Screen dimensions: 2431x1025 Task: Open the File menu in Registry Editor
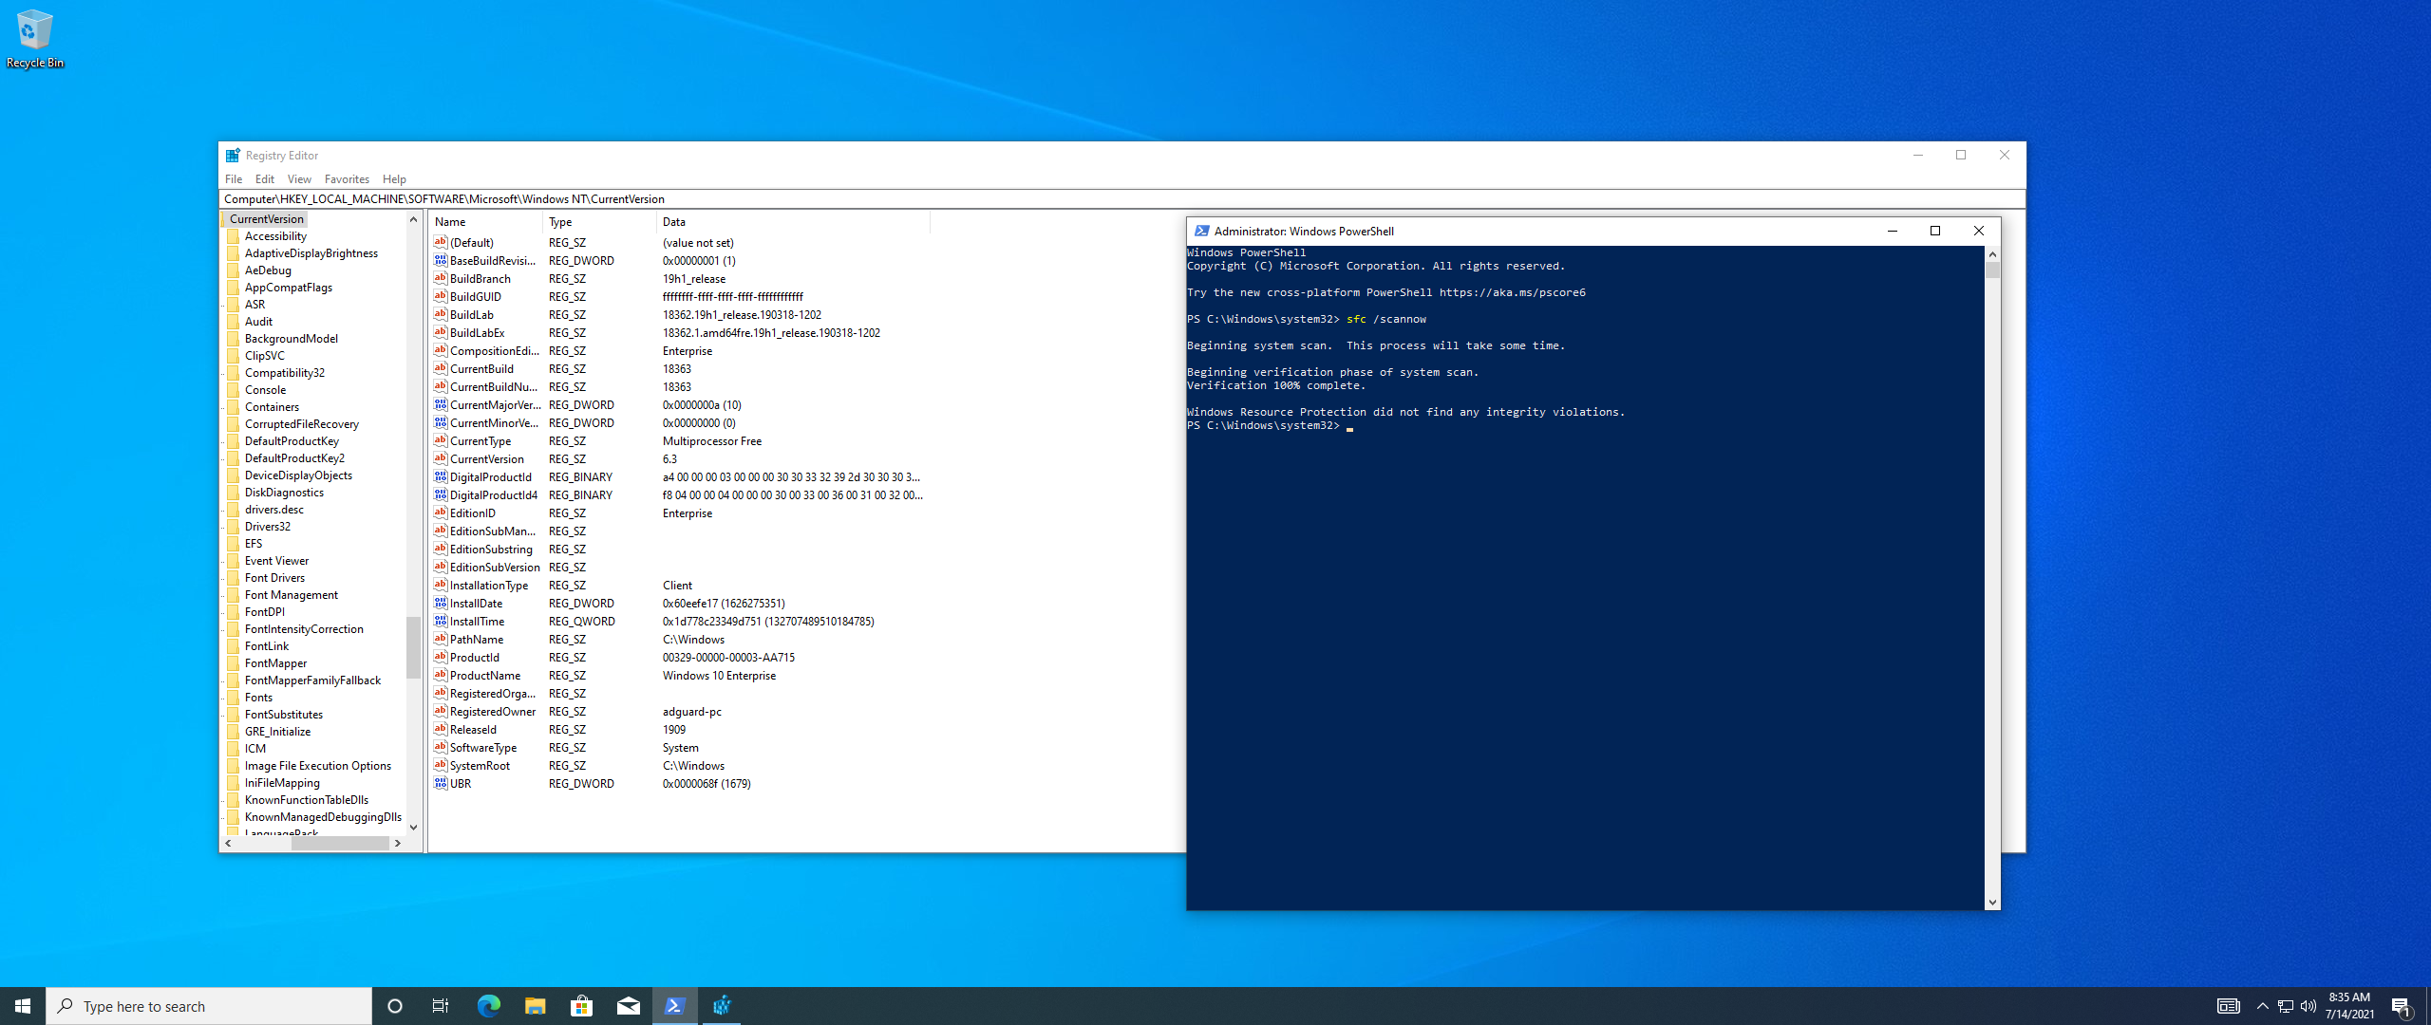pos(234,179)
